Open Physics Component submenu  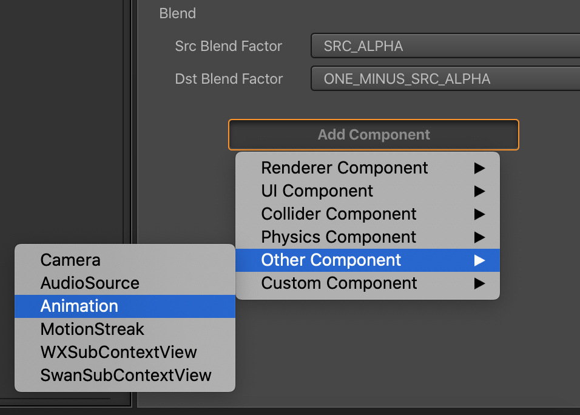point(368,237)
